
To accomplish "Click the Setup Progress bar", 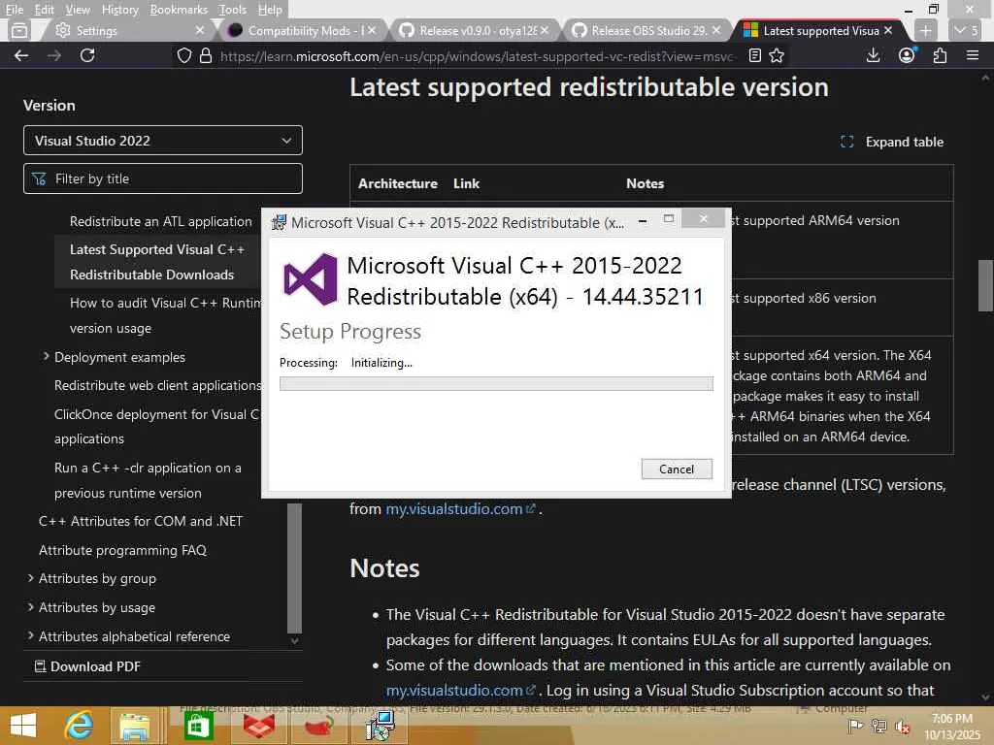I will [x=496, y=383].
